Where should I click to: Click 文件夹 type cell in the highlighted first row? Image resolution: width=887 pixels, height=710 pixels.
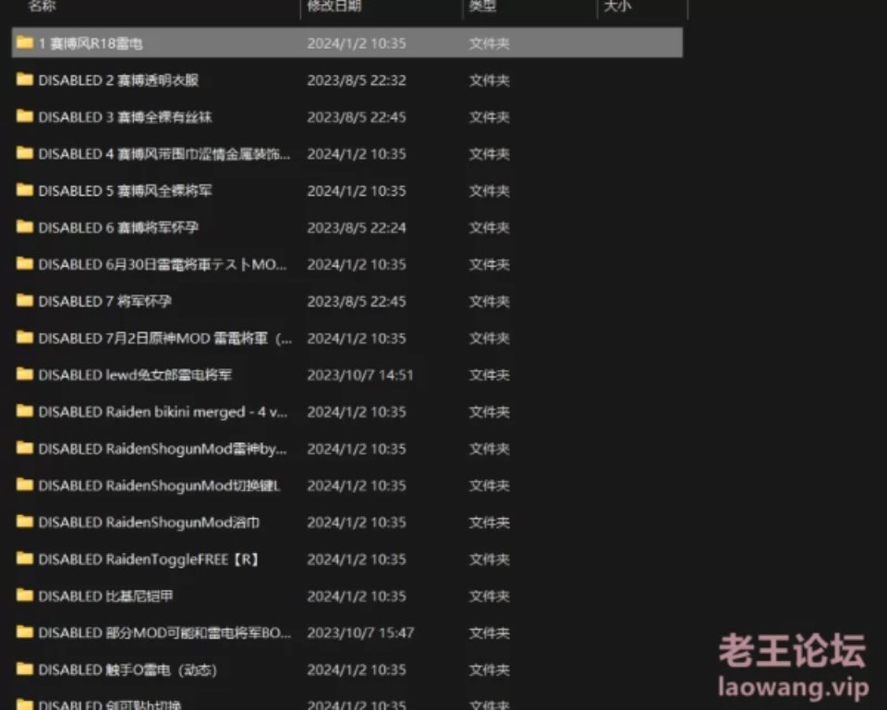490,43
